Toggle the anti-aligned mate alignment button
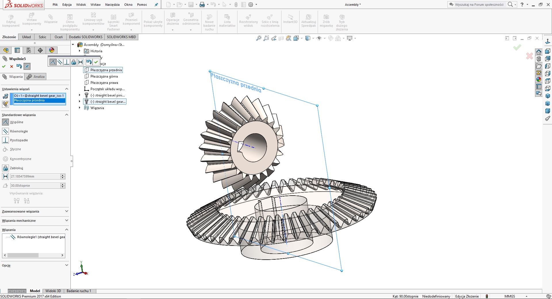This screenshot has width=552, height=299. (27, 200)
